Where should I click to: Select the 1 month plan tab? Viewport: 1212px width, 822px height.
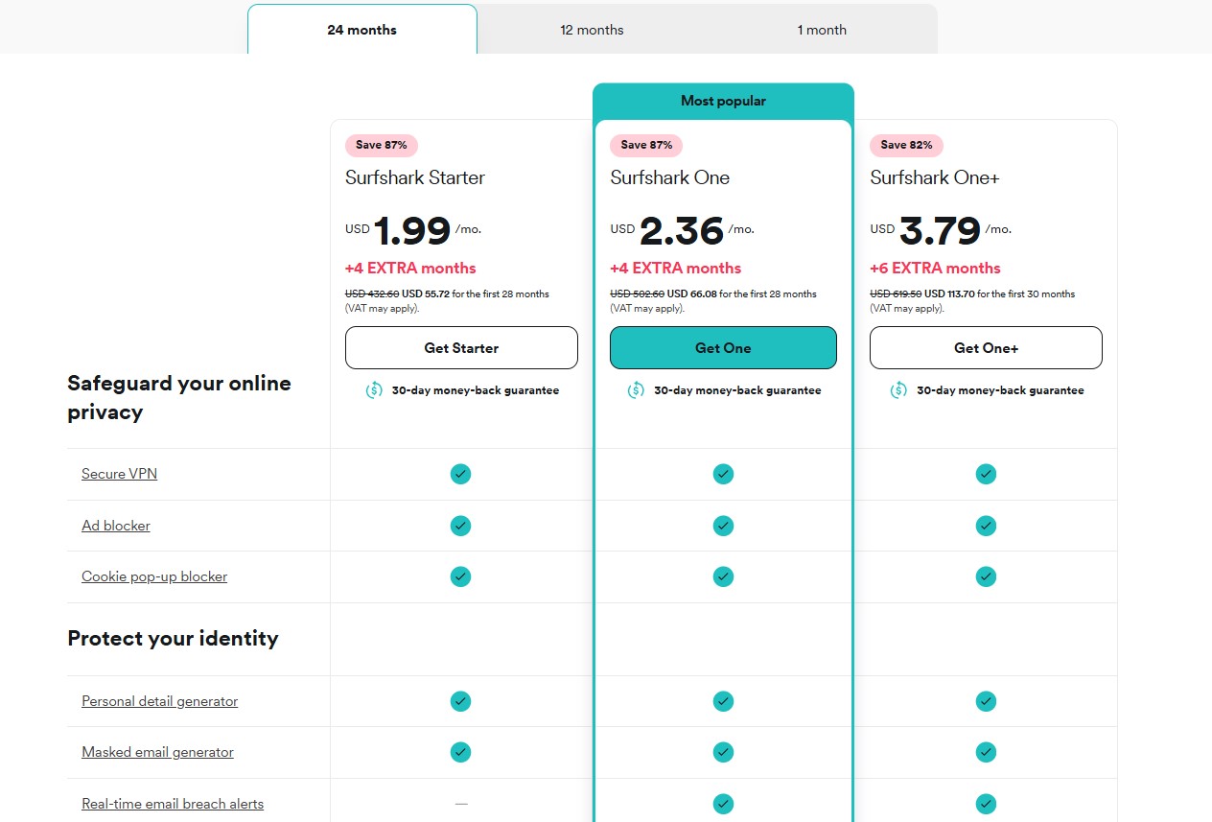coord(822,30)
